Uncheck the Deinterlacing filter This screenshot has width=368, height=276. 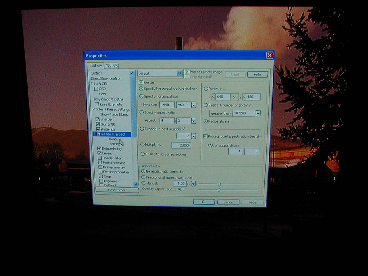(99, 149)
